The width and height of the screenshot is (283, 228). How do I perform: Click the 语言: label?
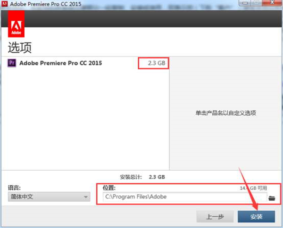[14, 188]
